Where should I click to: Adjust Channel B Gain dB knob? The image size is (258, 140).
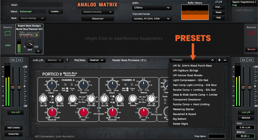[x=104, y=99]
